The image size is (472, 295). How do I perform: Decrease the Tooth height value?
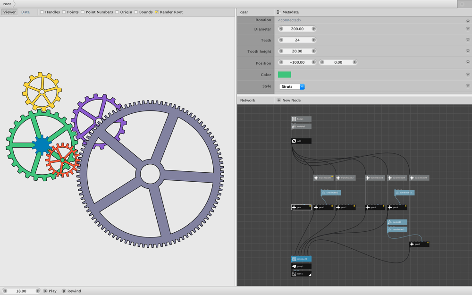(281, 51)
